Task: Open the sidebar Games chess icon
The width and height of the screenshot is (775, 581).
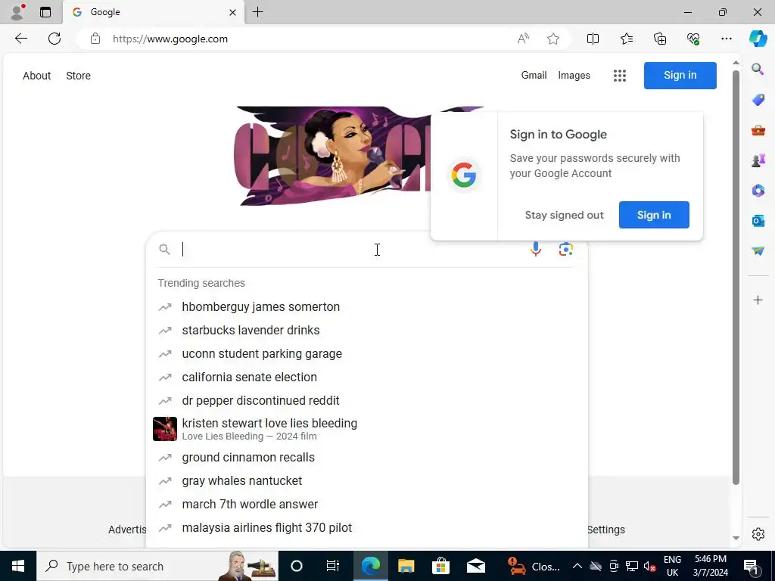Action: [x=758, y=160]
